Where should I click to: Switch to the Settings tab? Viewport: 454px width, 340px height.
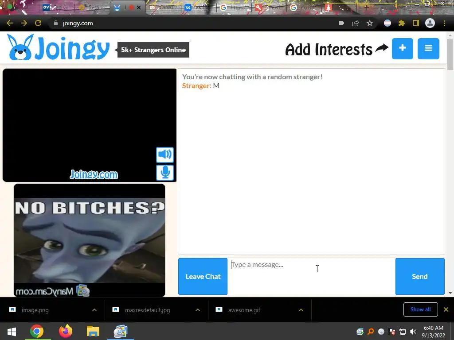click(x=93, y=8)
